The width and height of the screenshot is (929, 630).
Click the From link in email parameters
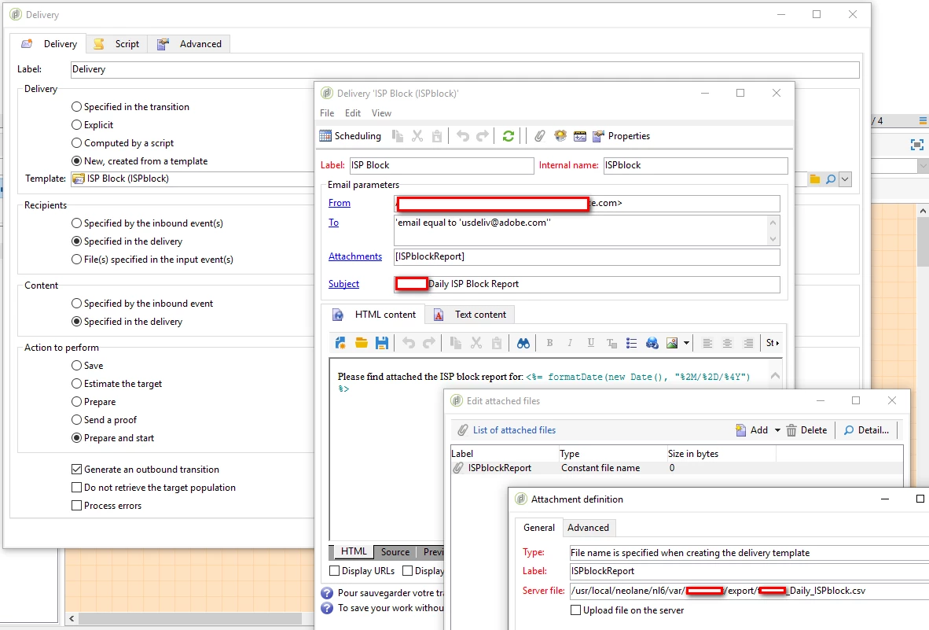[x=340, y=203]
